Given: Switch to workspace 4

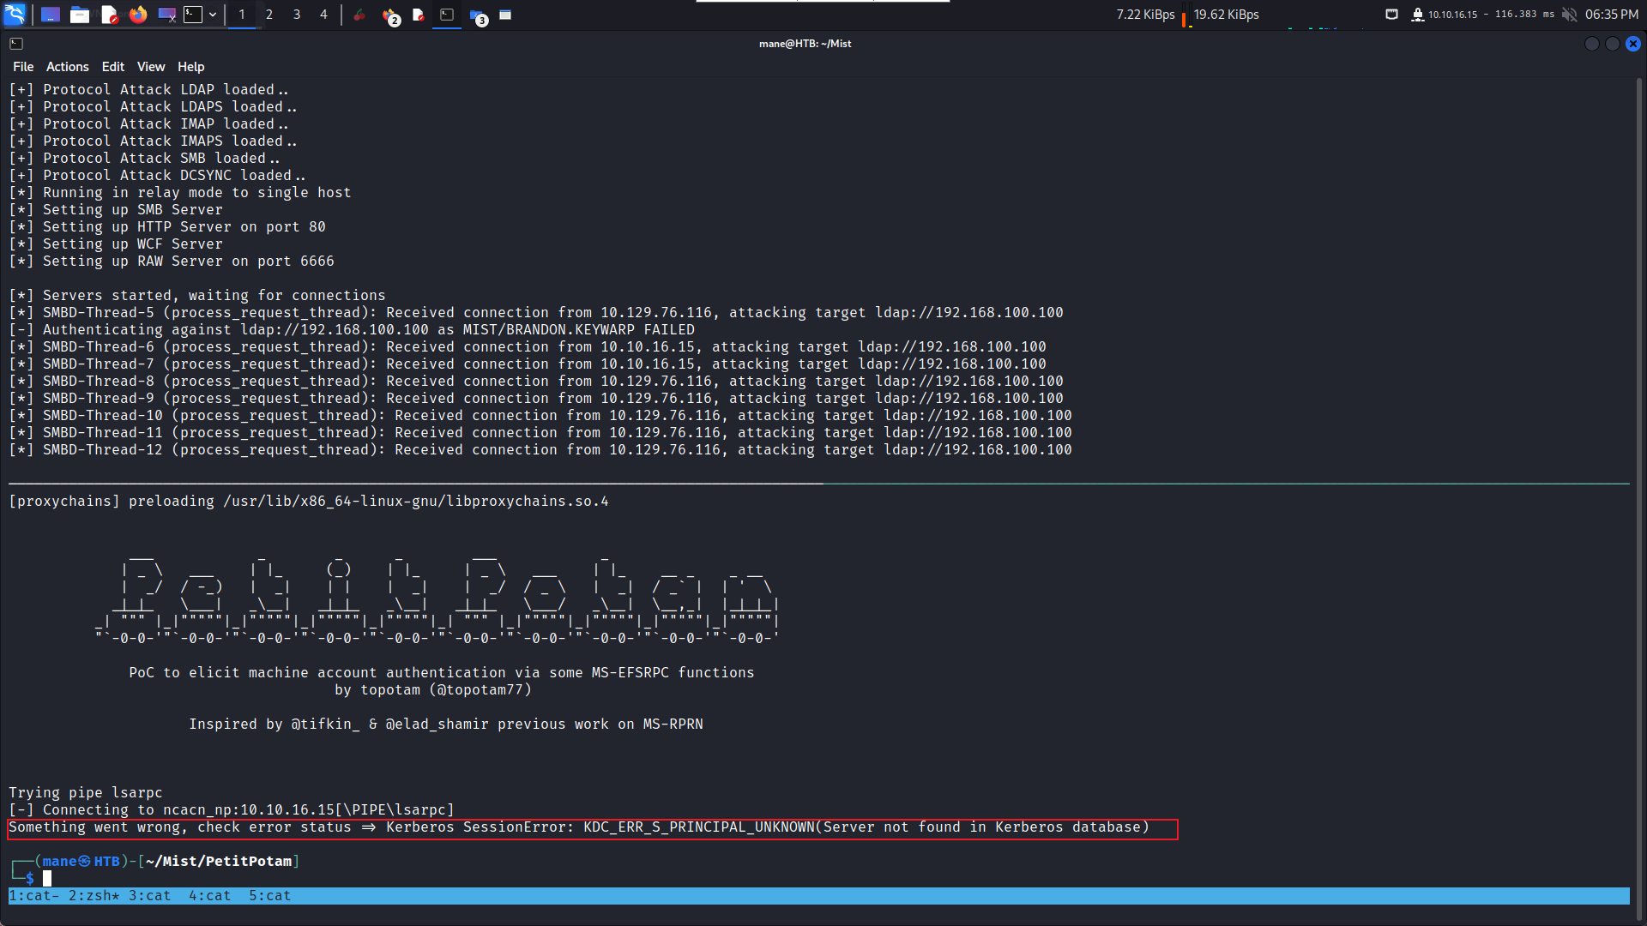Looking at the screenshot, I should (x=323, y=15).
